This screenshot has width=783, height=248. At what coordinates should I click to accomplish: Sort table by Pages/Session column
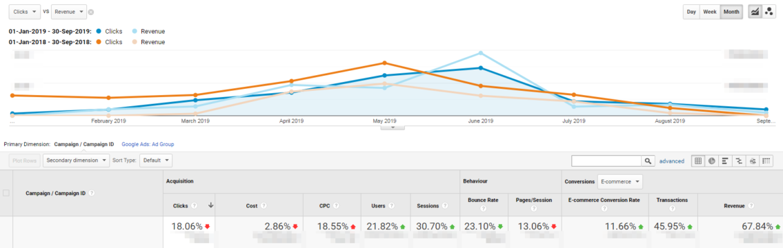(x=534, y=200)
